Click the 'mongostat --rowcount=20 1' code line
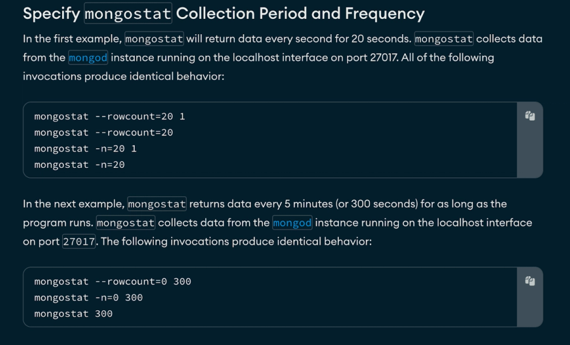 (x=109, y=116)
